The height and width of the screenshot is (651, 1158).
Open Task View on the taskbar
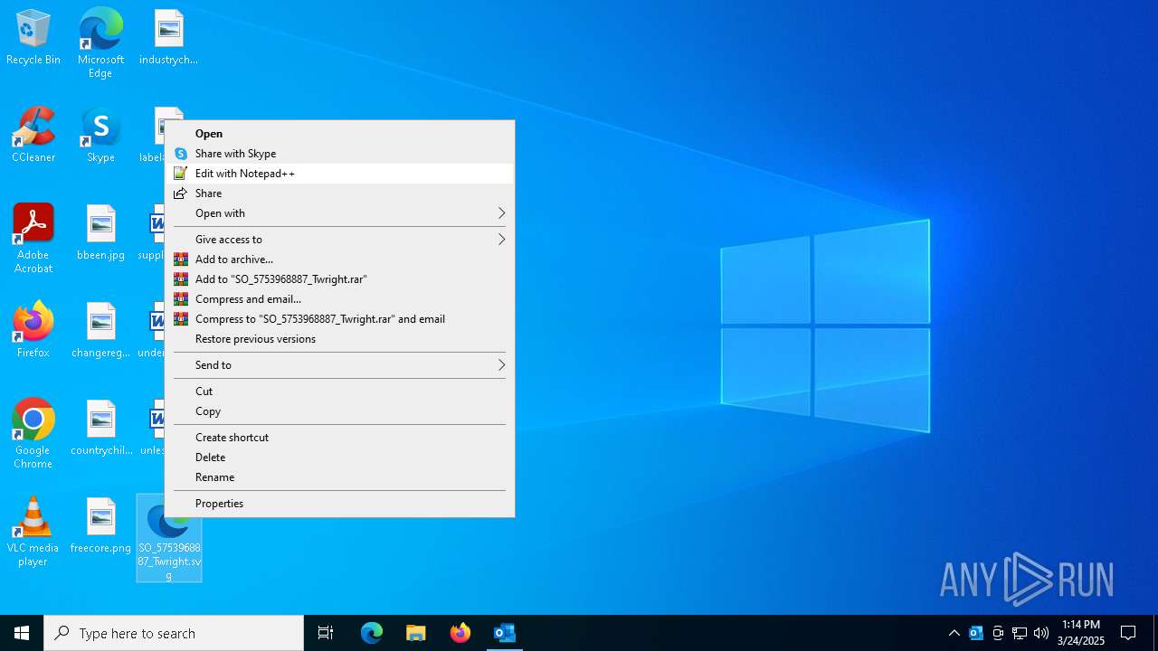(326, 633)
